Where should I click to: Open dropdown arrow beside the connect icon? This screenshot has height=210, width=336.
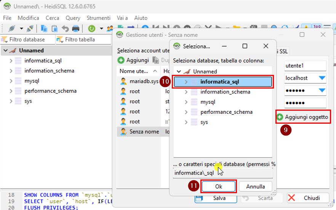coord(21,28)
